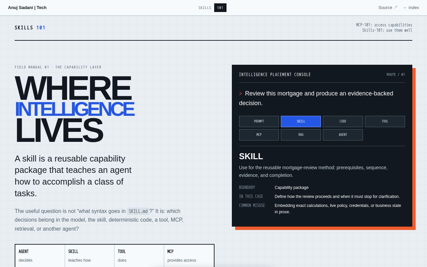Click the 'ROUTE / 01' label
The width and height of the screenshot is (427, 267).
(x=396, y=75)
